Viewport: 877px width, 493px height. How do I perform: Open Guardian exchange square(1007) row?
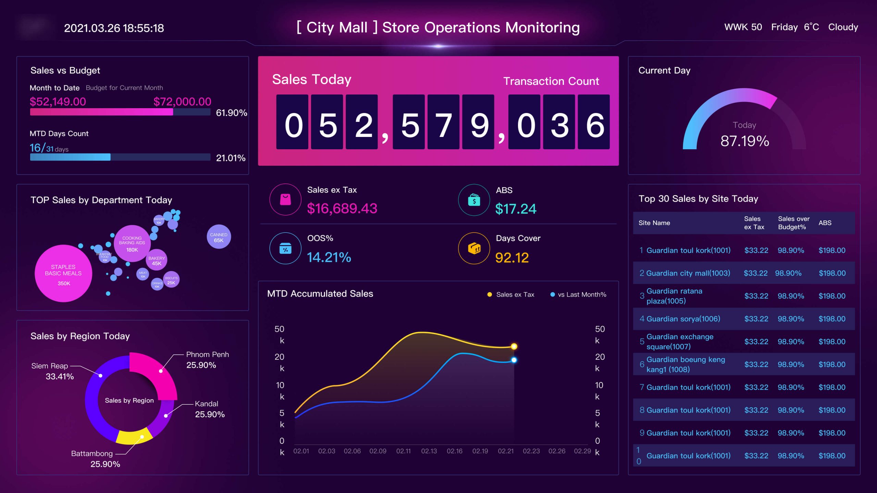coord(744,342)
